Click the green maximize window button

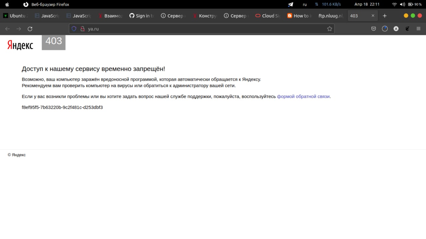[x=413, y=16]
